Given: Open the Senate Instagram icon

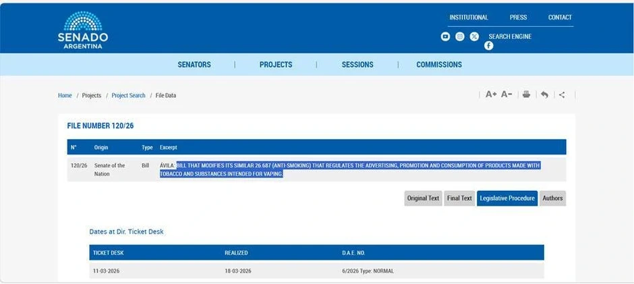Looking at the screenshot, I should point(460,36).
